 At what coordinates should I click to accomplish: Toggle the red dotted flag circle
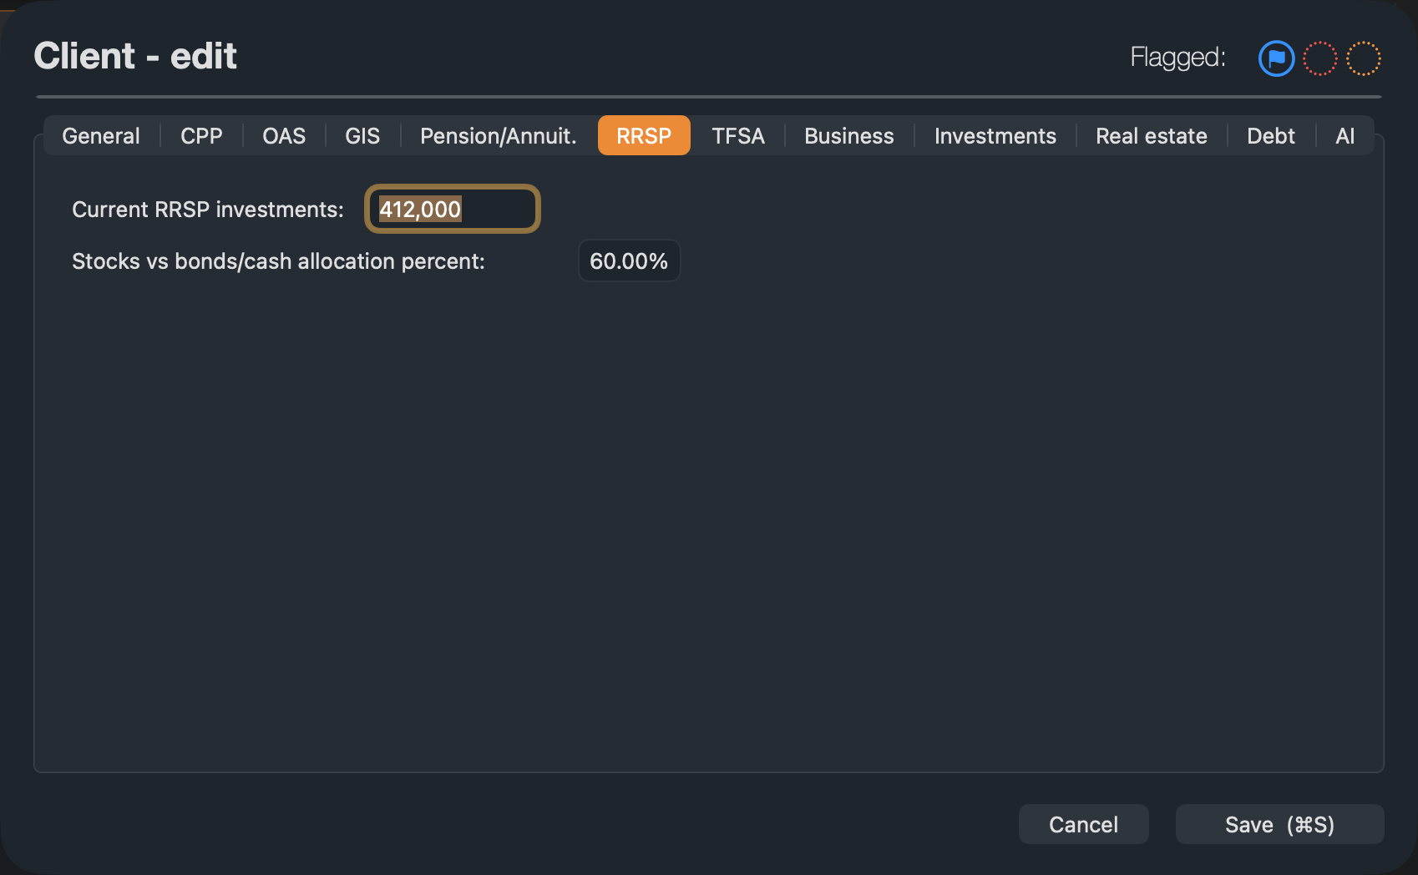point(1320,58)
